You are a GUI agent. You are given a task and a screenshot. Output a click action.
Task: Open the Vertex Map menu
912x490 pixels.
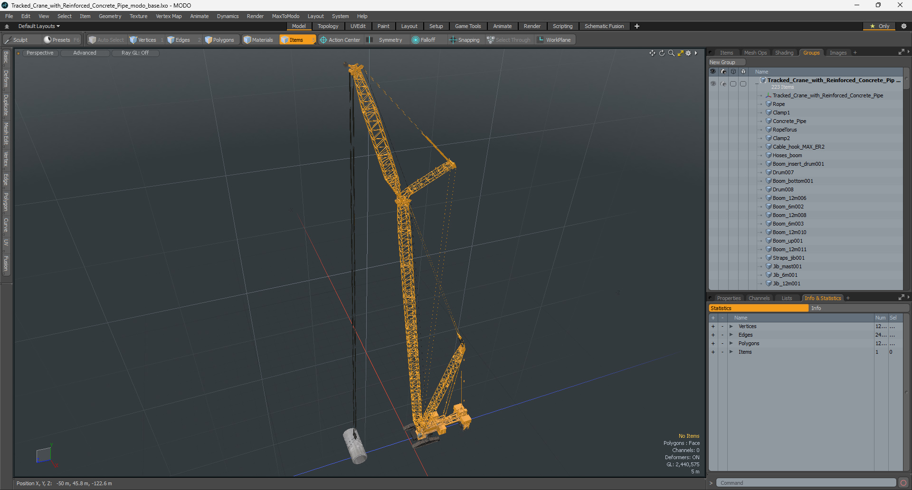tap(169, 16)
